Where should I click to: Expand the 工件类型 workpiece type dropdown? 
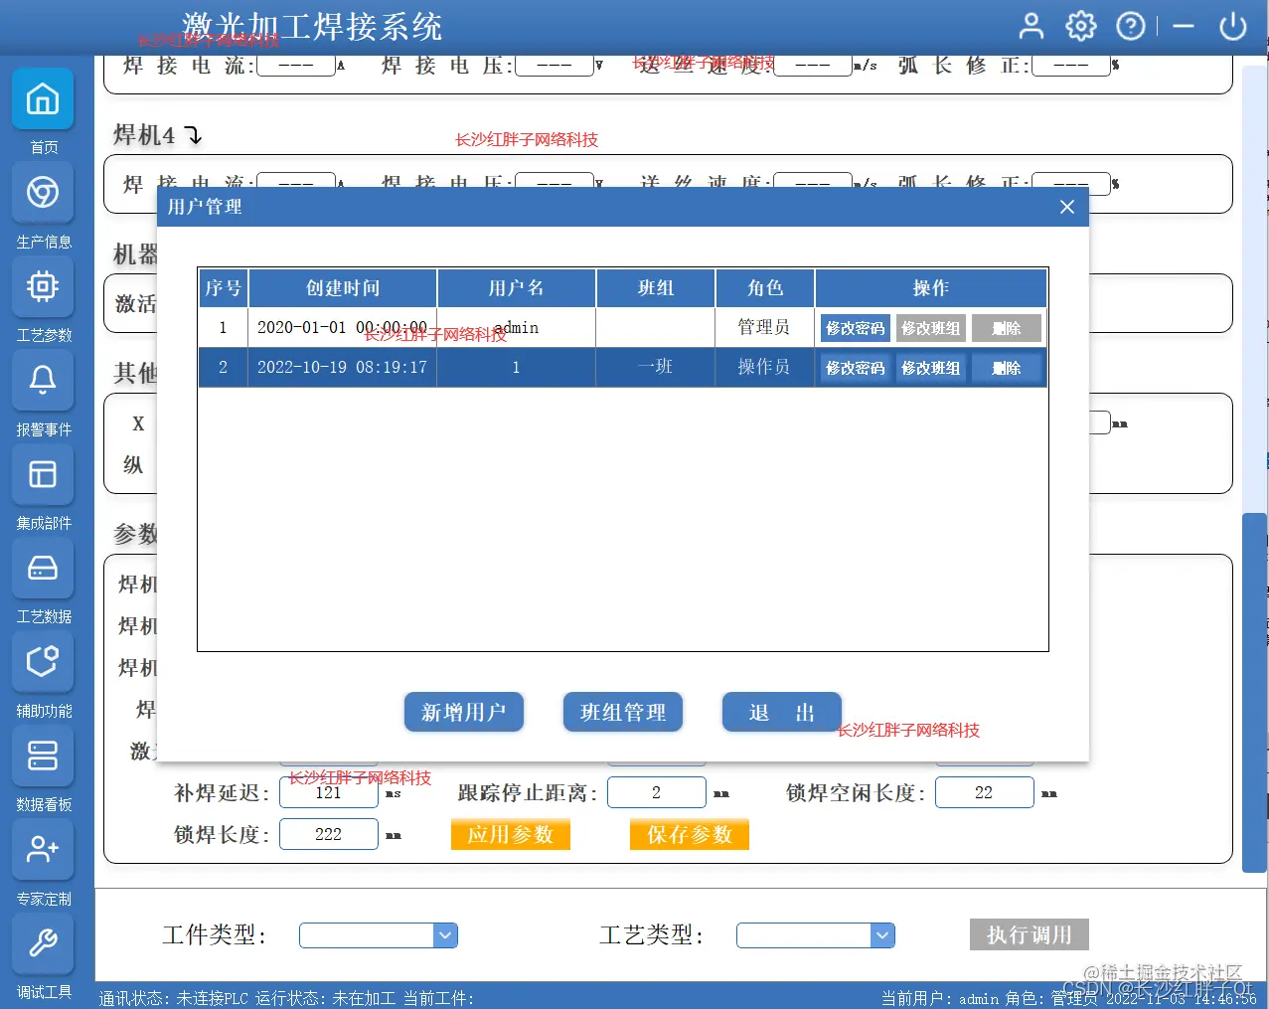[x=445, y=934]
